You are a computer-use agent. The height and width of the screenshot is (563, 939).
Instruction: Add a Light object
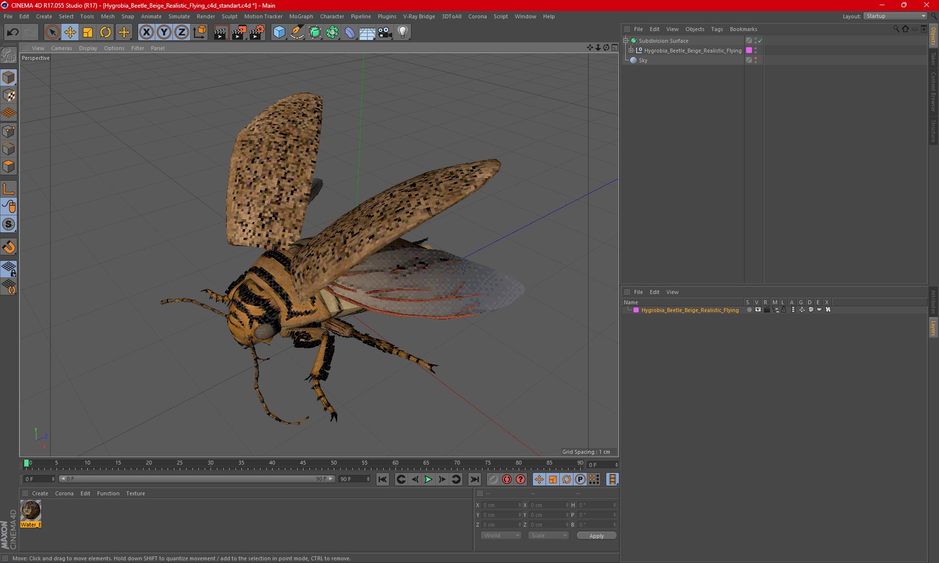pos(403,32)
